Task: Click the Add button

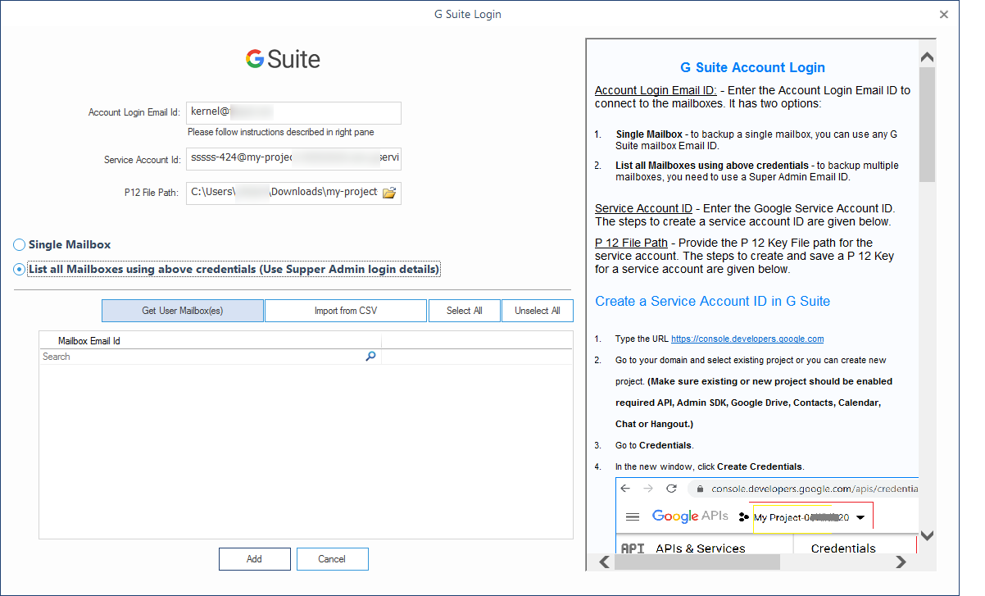Action: [x=255, y=559]
